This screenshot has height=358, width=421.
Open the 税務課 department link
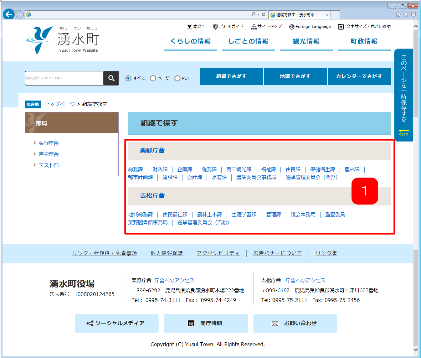(209, 169)
